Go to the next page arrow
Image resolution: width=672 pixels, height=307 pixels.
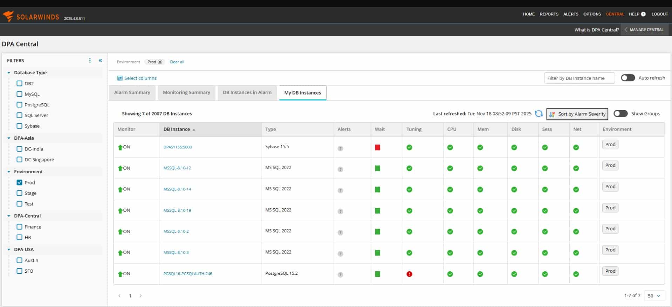coord(141,296)
